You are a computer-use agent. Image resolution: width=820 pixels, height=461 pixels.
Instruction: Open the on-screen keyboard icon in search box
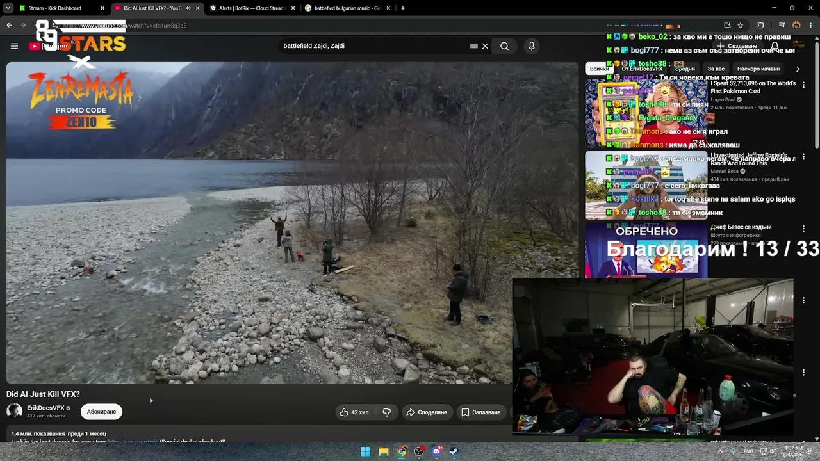click(x=474, y=46)
